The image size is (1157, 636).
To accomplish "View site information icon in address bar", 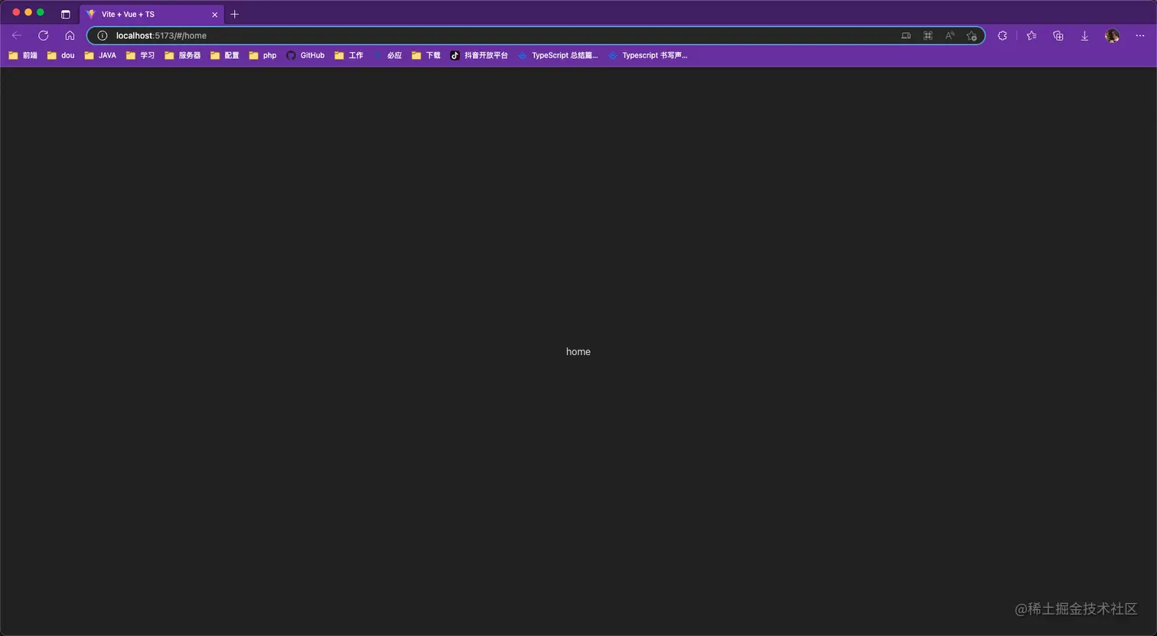I will (x=102, y=35).
